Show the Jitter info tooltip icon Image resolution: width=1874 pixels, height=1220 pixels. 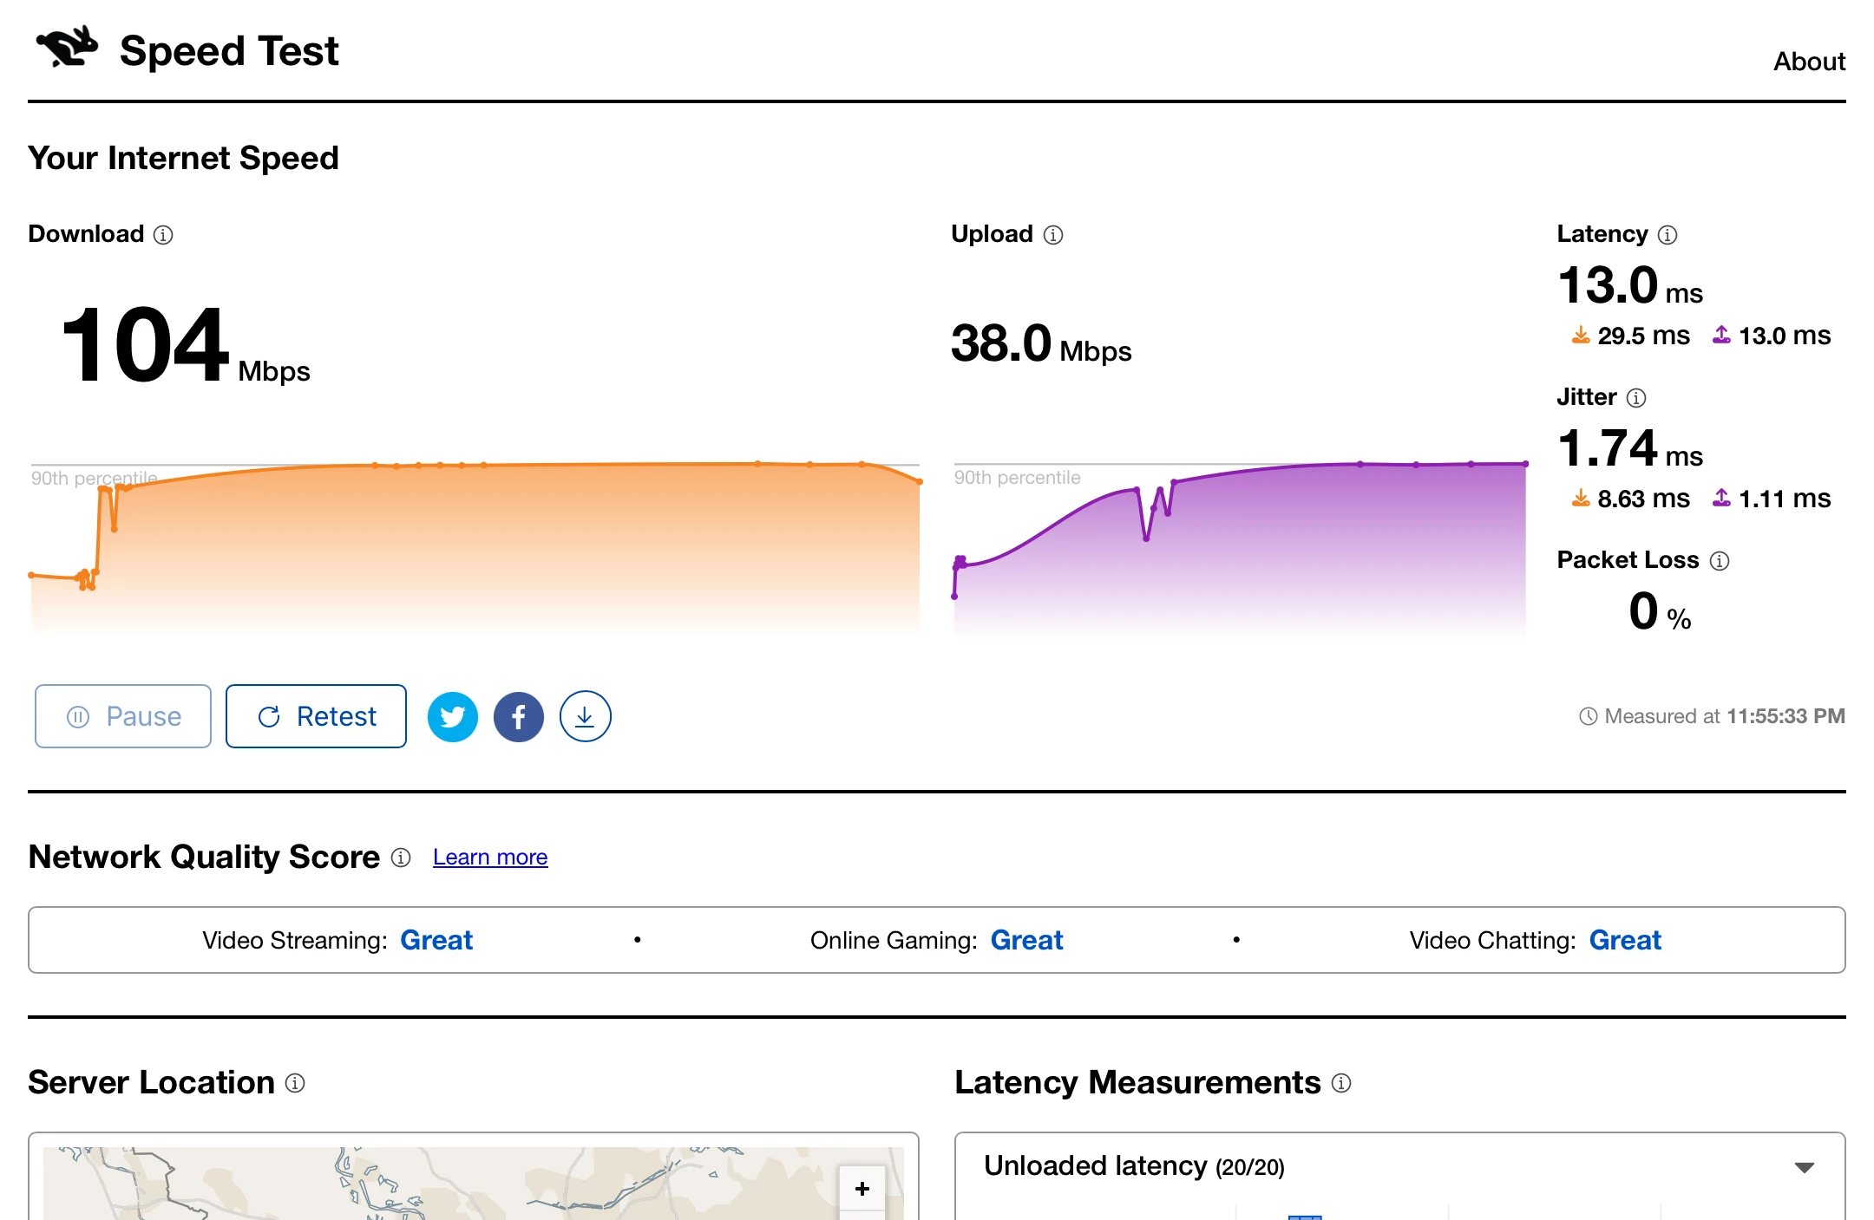1636,398
